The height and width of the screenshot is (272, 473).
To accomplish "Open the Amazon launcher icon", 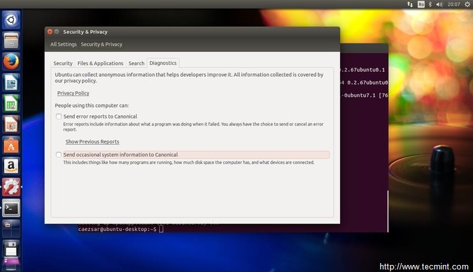I will [11, 166].
